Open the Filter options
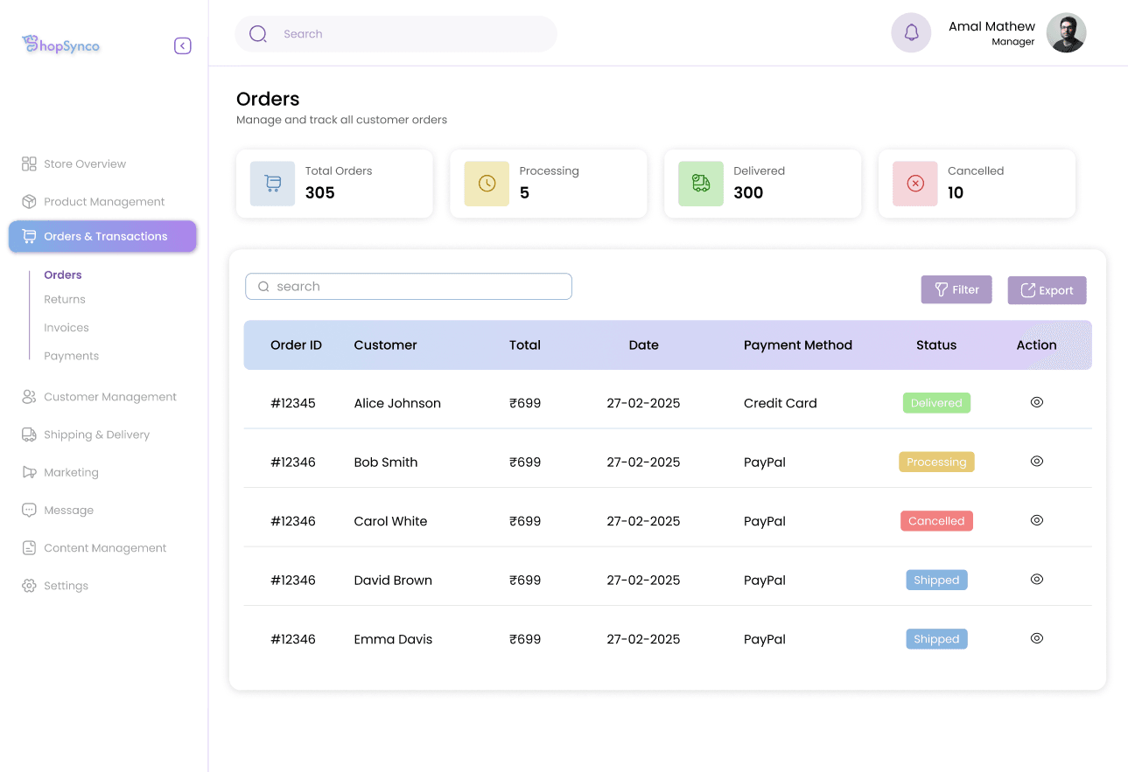 [956, 289]
